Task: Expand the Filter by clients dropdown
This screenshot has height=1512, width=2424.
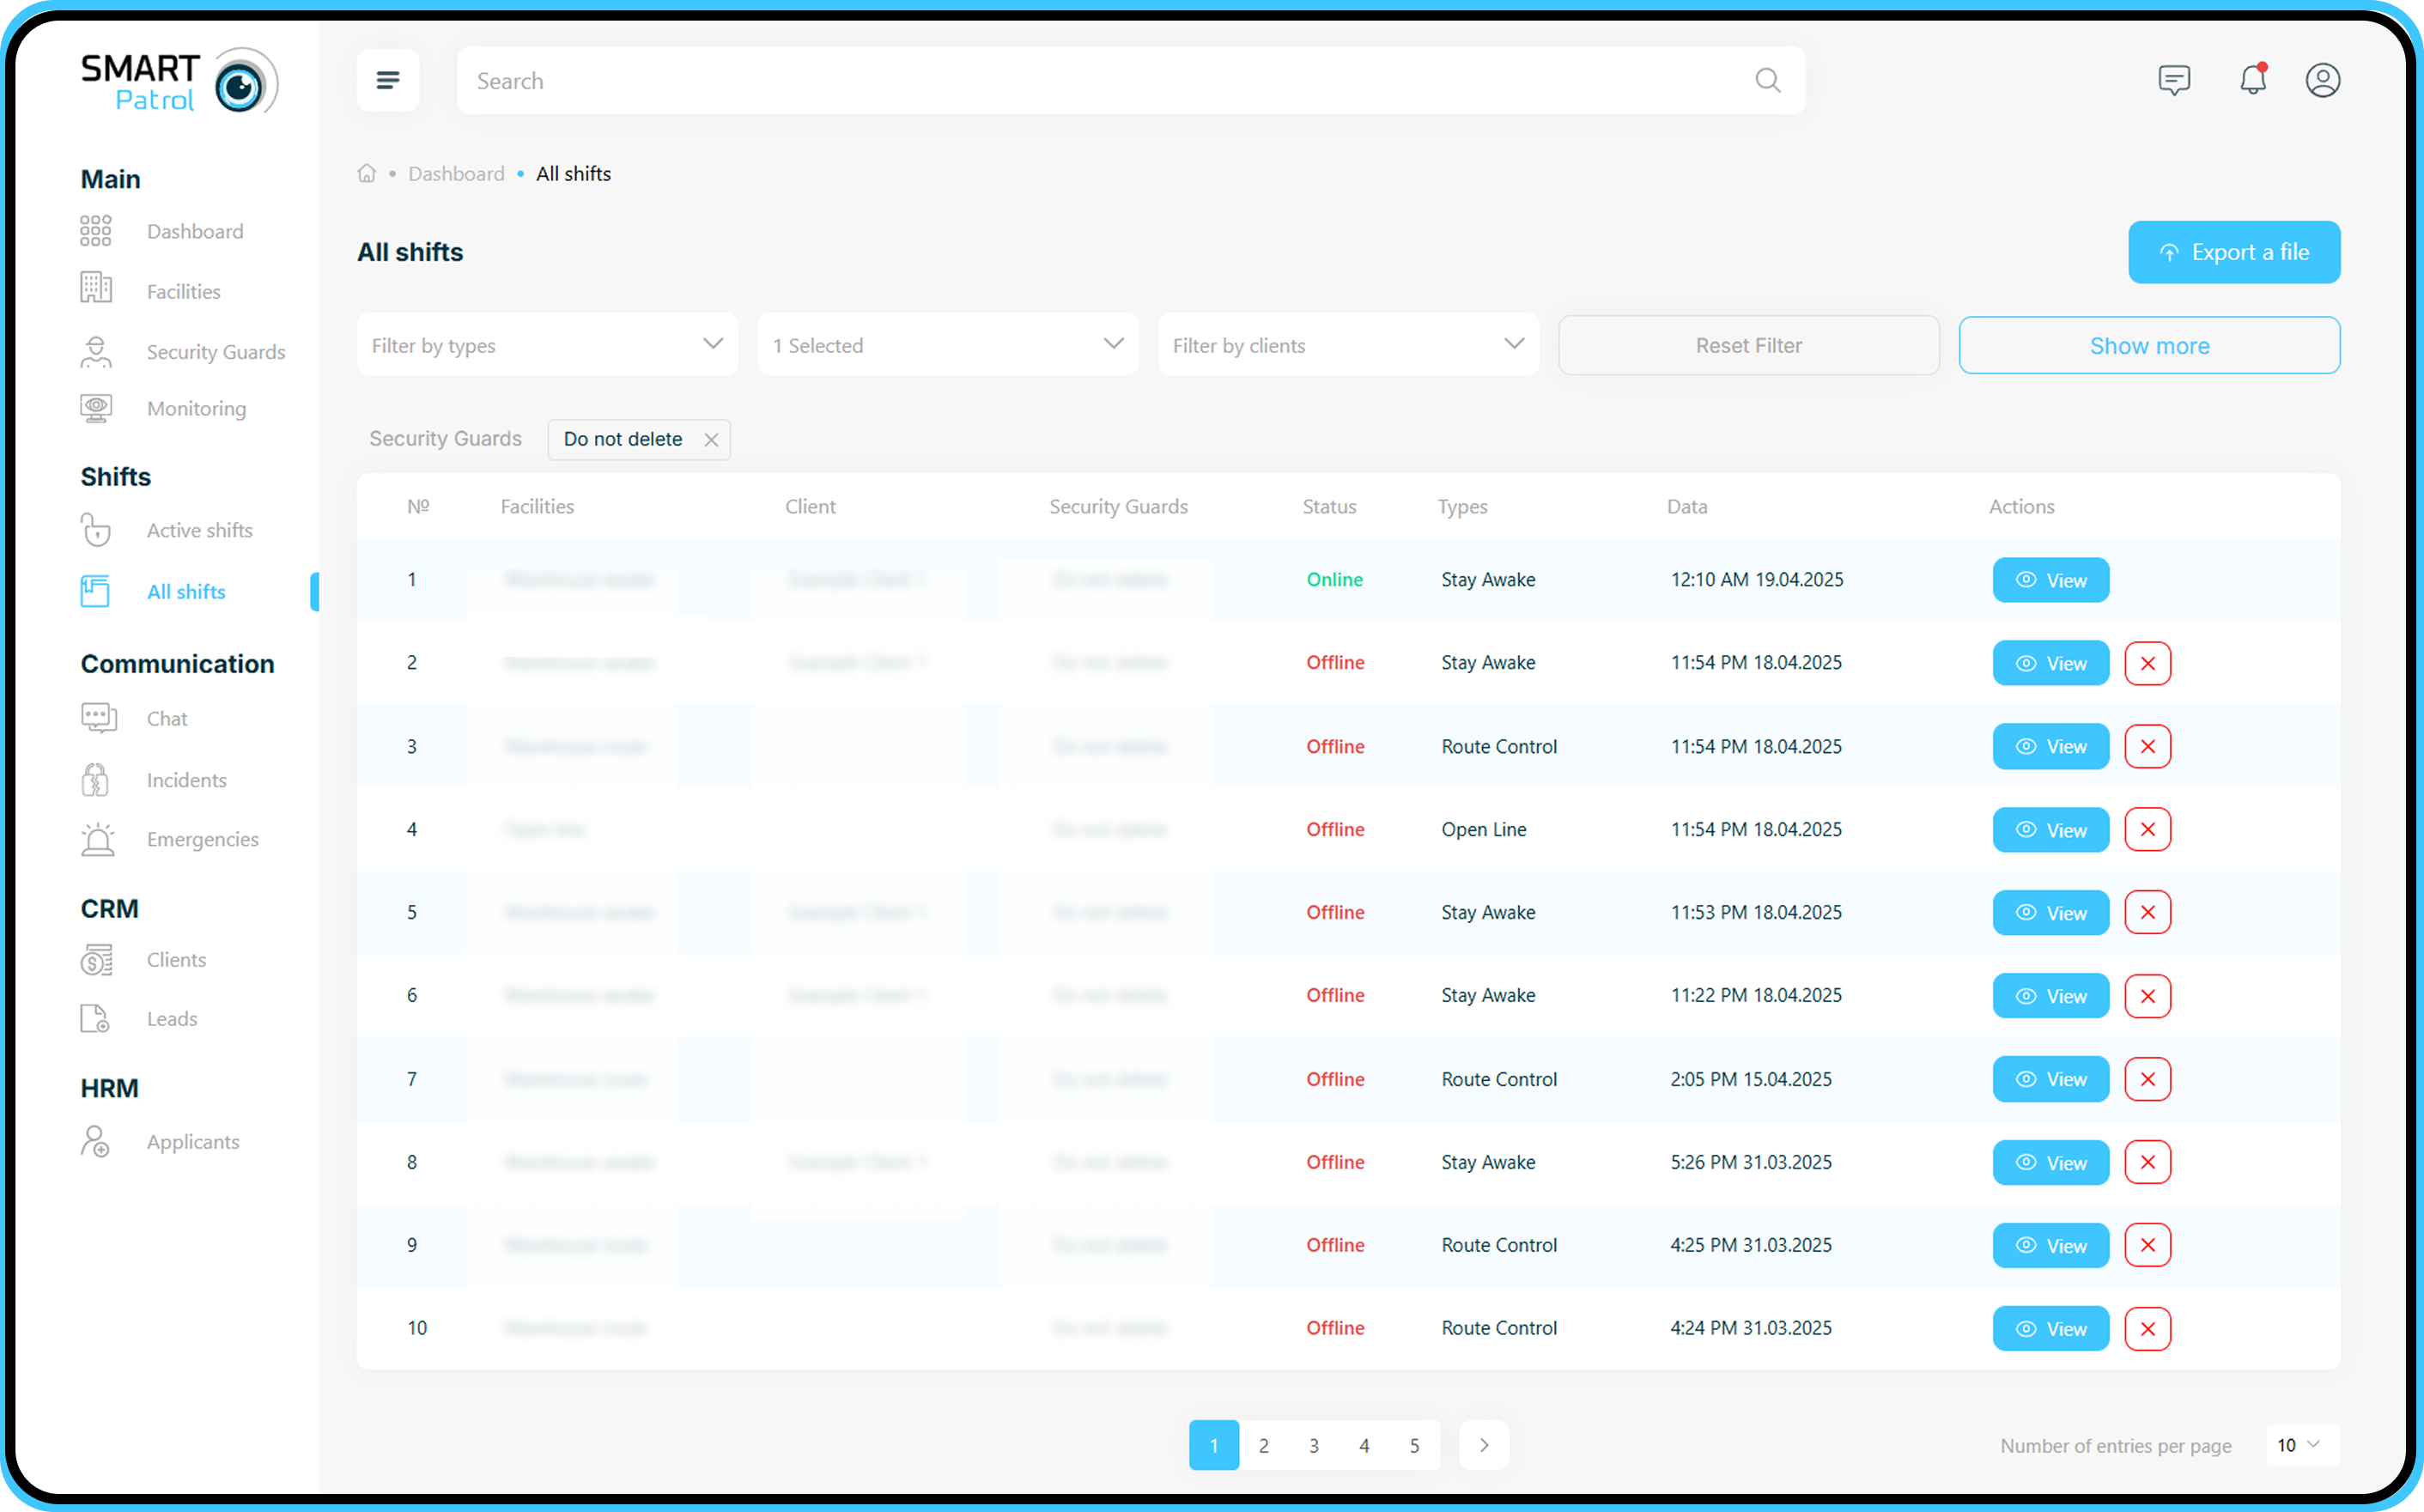Action: coord(1347,345)
